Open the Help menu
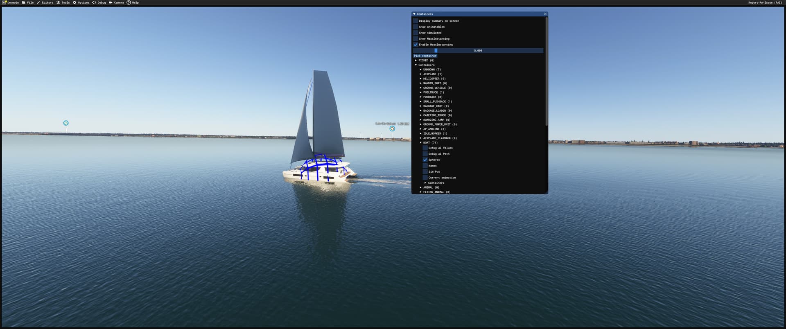The height and width of the screenshot is (329, 786). (x=133, y=2)
